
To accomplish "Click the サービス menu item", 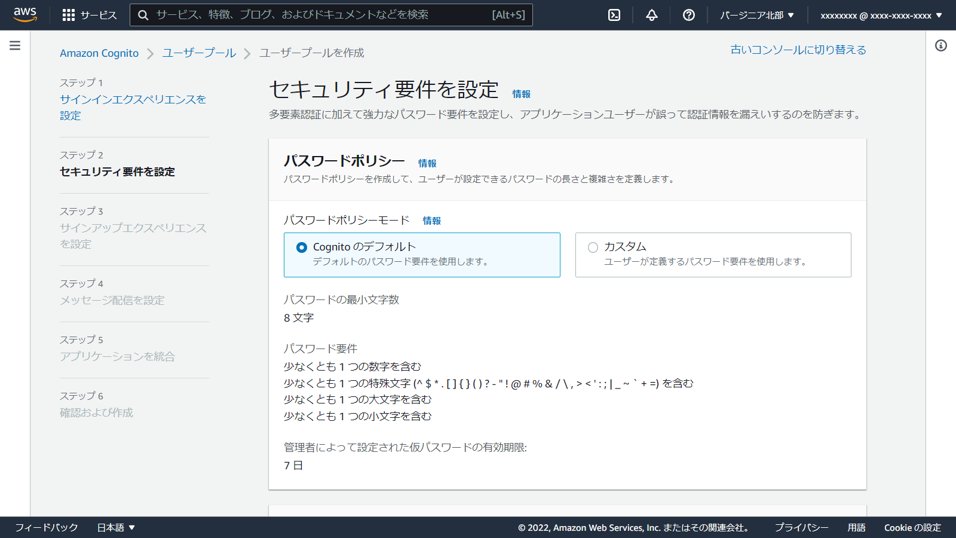I will click(97, 14).
